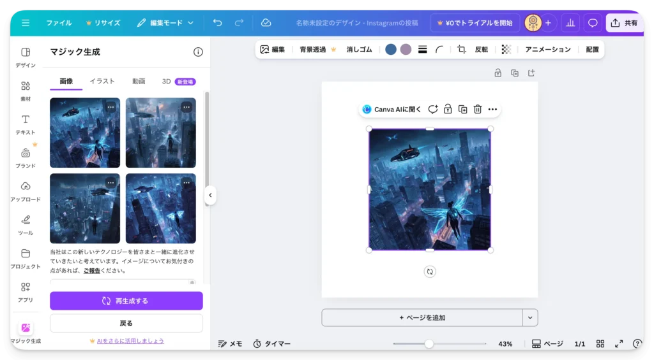Screen dimensions: 654x360
Task: Open the border style lines icon
Action: (423, 50)
